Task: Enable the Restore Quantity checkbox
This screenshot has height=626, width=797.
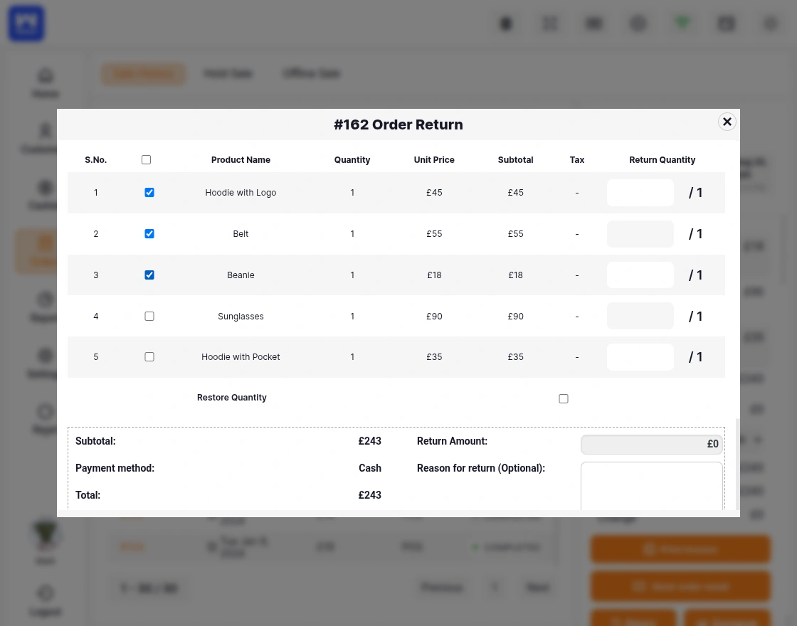Action: (564, 398)
